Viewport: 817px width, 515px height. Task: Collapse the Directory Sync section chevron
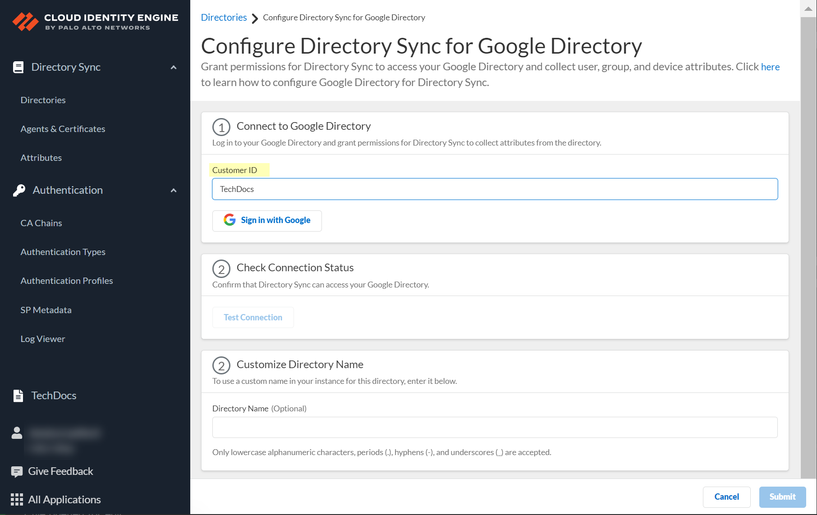click(174, 68)
